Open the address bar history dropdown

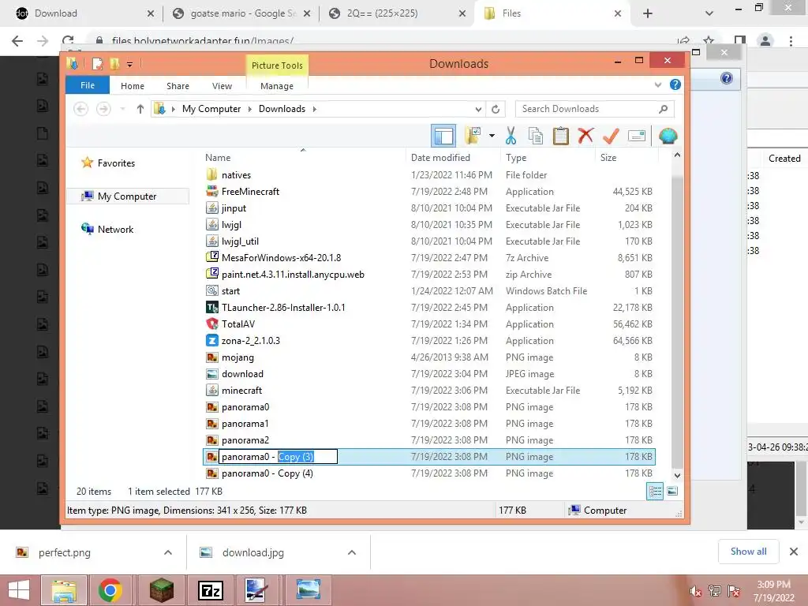pos(478,109)
